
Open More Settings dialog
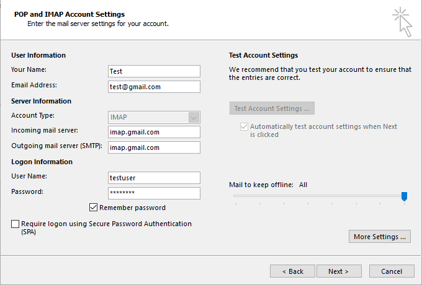380,237
